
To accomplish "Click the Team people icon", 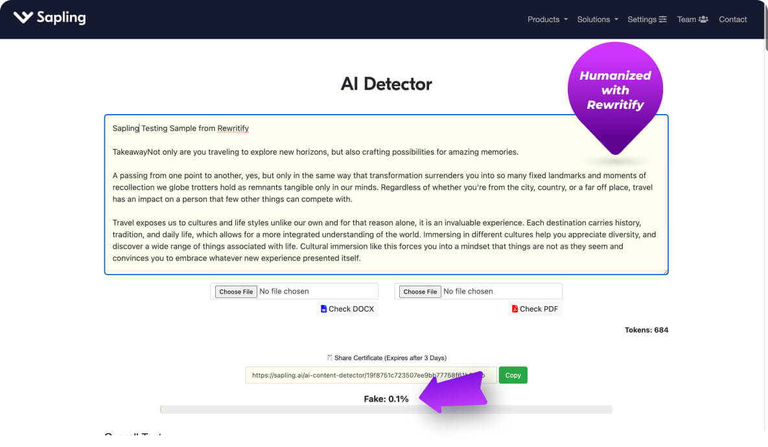I will [x=703, y=19].
